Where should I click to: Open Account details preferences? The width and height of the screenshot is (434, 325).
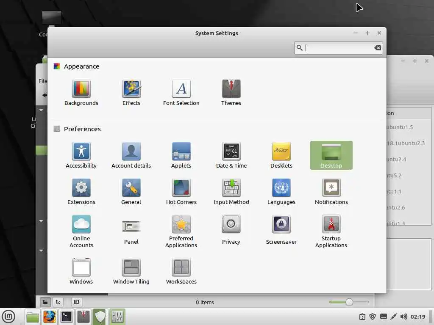tap(131, 155)
